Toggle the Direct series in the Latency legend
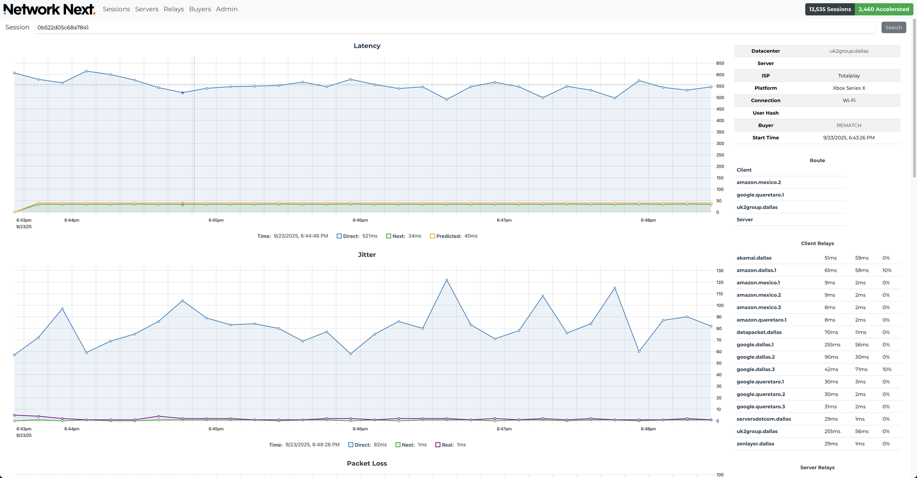This screenshot has width=917, height=478. [x=357, y=236]
